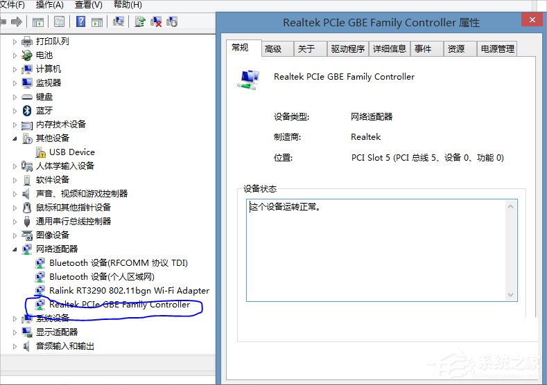Switch to the 驱动程序 tab
This screenshot has width=547, height=385.
pos(347,48)
